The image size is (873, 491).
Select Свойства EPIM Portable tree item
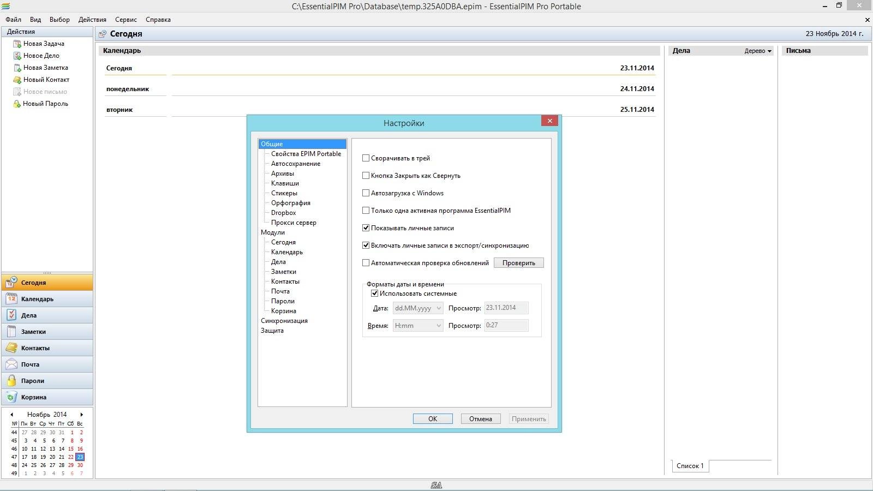click(x=306, y=154)
